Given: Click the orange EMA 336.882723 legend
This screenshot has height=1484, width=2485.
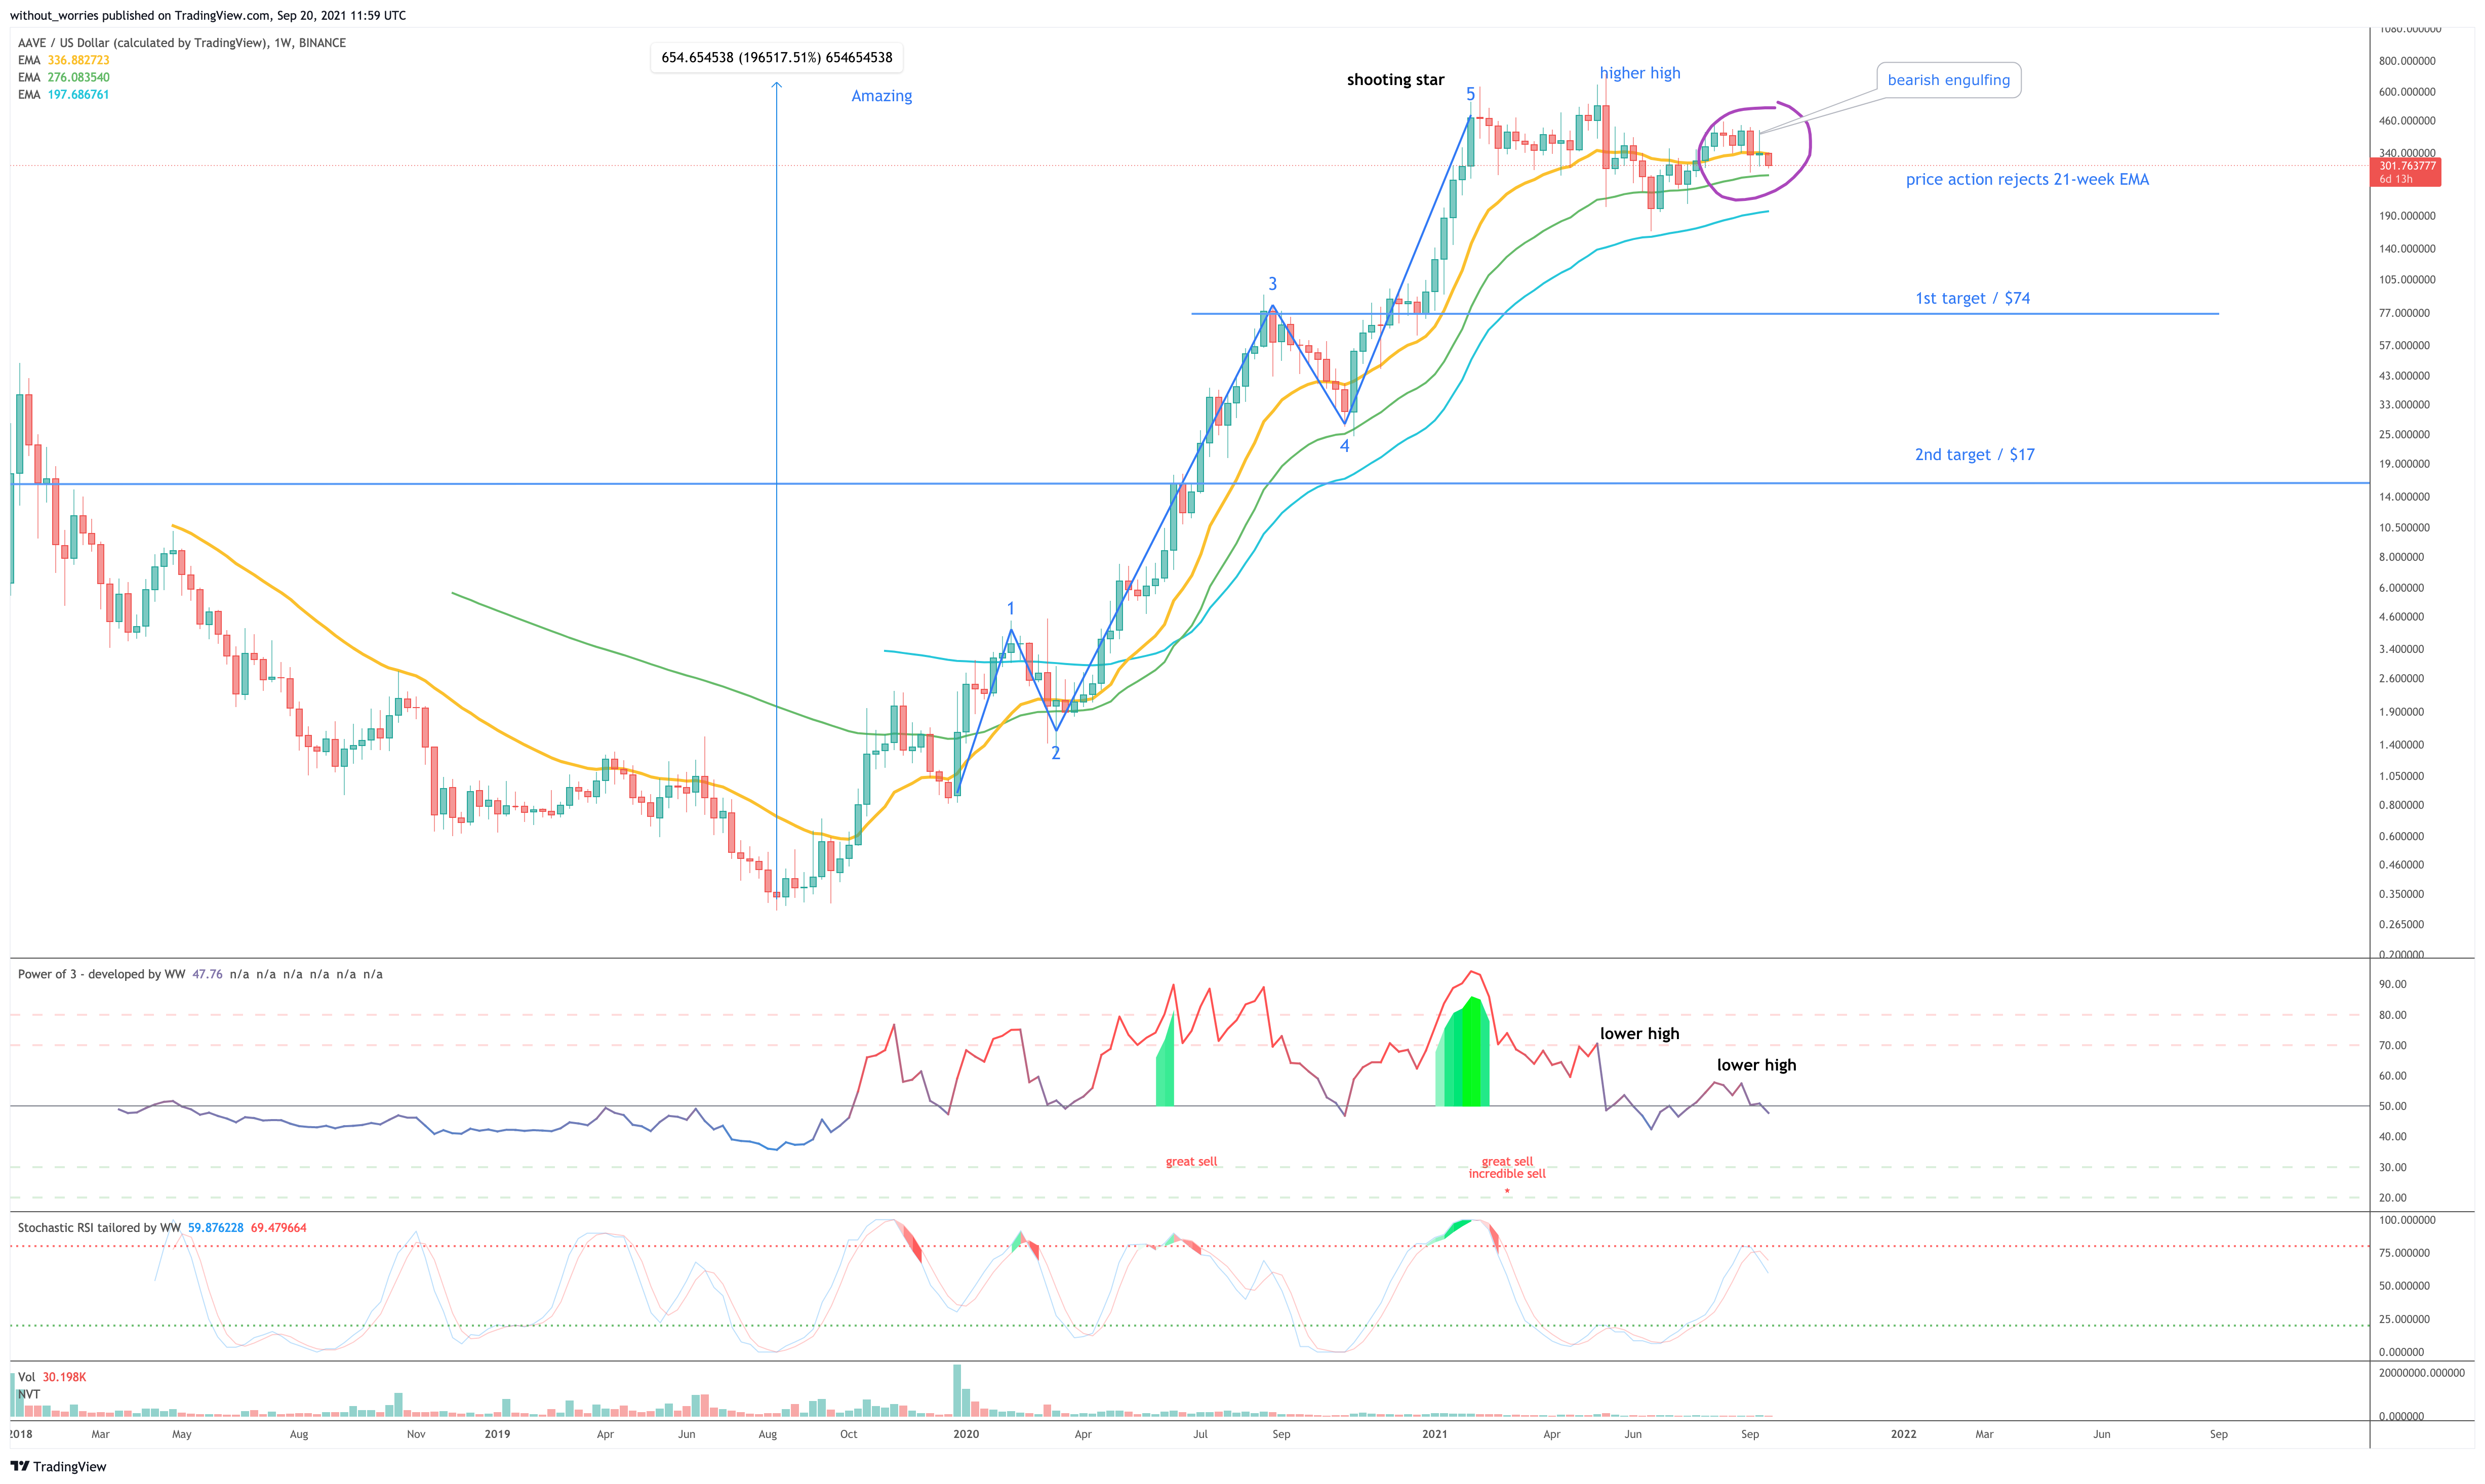Looking at the screenshot, I should tap(64, 60).
